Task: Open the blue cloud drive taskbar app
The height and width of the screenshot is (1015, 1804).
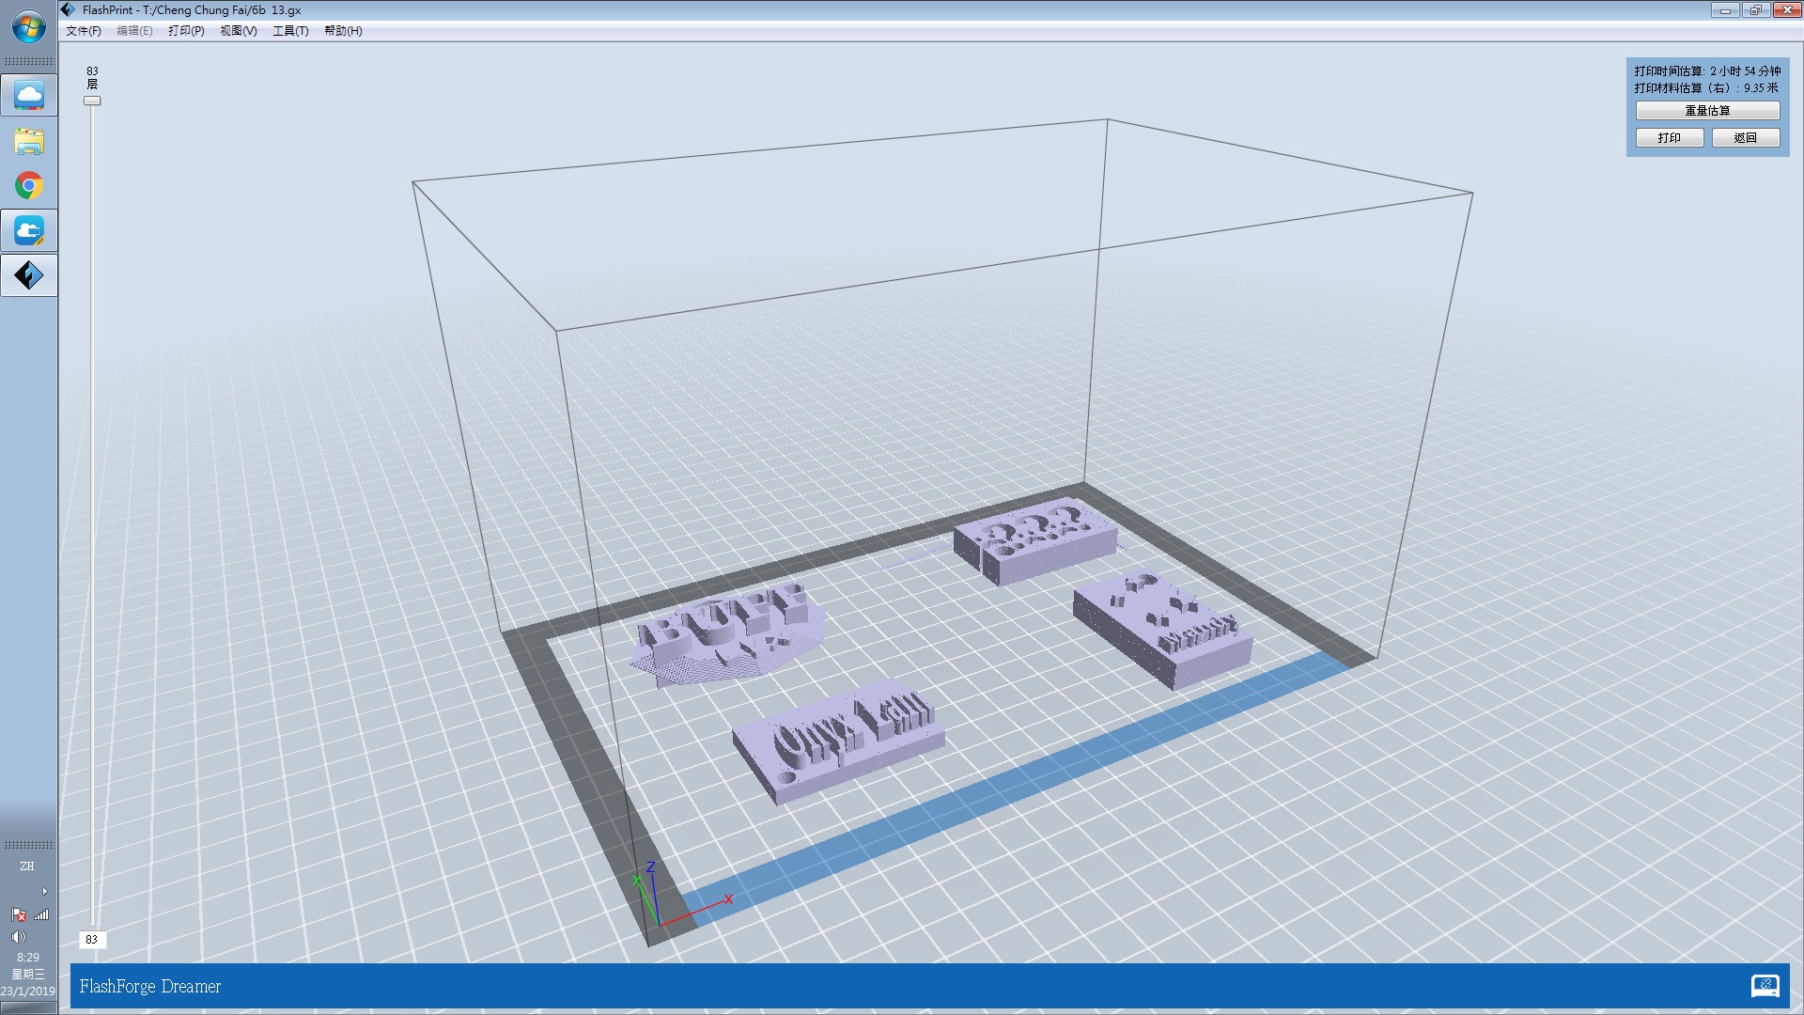Action: pos(29,230)
